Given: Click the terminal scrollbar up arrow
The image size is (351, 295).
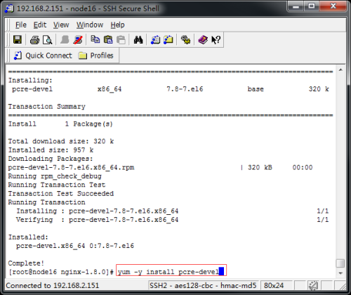Looking at the screenshot, I should (x=340, y=70).
